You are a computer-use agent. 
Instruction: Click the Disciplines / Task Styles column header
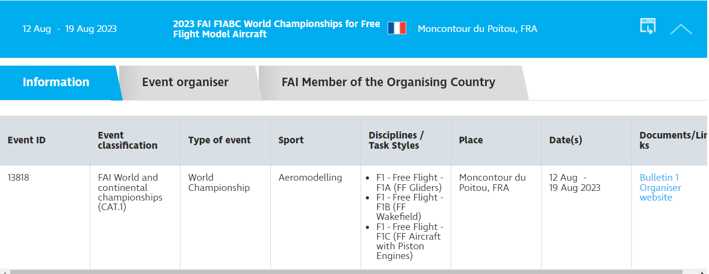[396, 140]
